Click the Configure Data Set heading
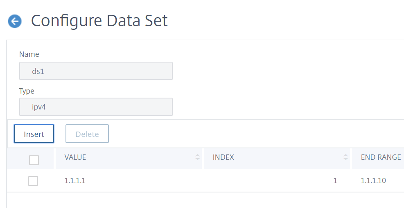 [99, 20]
